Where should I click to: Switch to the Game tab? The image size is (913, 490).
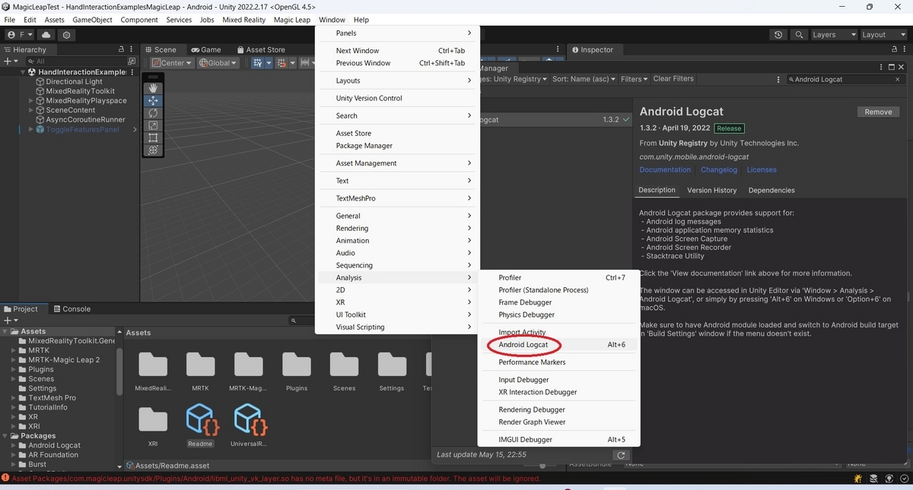[205, 50]
